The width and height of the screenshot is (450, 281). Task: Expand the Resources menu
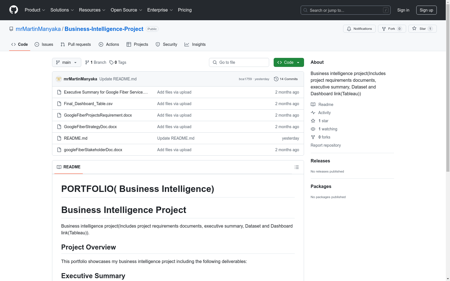tap(92, 10)
